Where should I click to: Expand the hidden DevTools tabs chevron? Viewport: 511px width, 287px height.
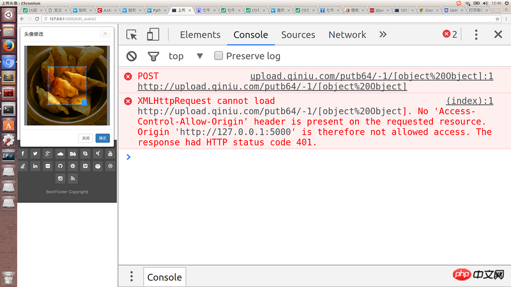[383, 35]
